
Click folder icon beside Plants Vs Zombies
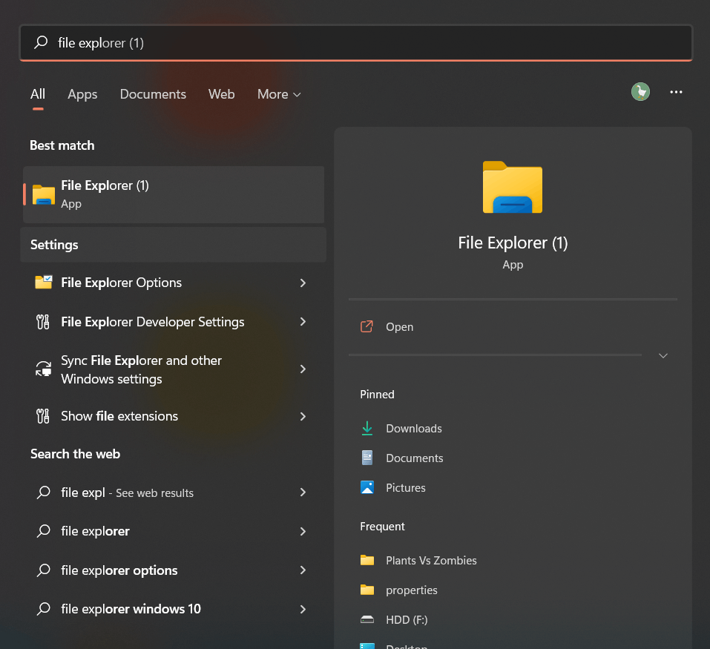coord(367,560)
